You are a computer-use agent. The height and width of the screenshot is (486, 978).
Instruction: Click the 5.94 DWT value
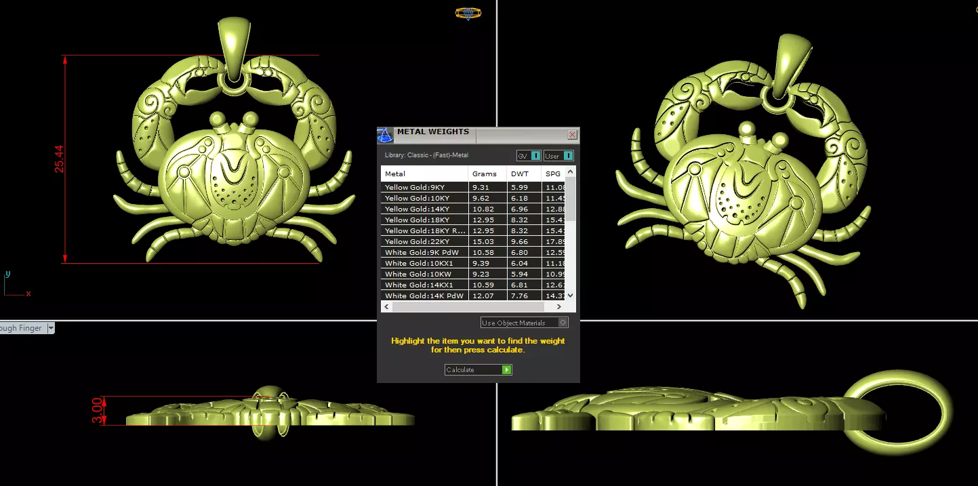[x=519, y=274]
